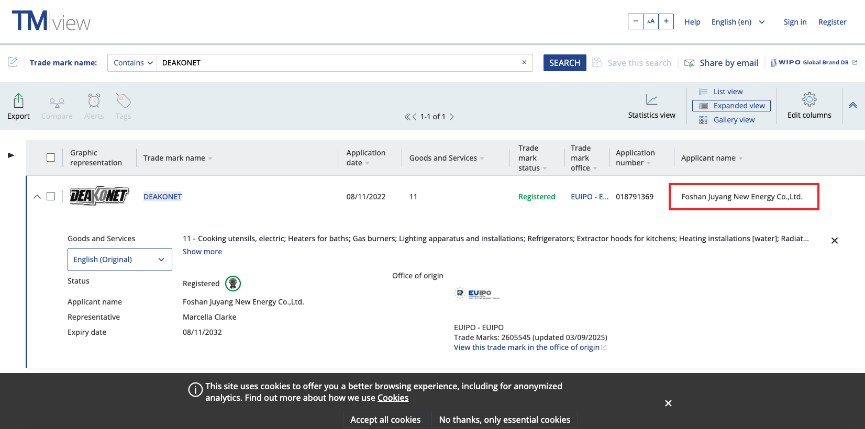Click Sign in
This screenshot has width=865, height=429.
(x=795, y=22)
